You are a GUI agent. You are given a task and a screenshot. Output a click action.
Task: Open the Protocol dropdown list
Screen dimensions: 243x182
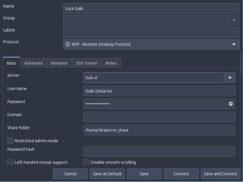coord(234,44)
